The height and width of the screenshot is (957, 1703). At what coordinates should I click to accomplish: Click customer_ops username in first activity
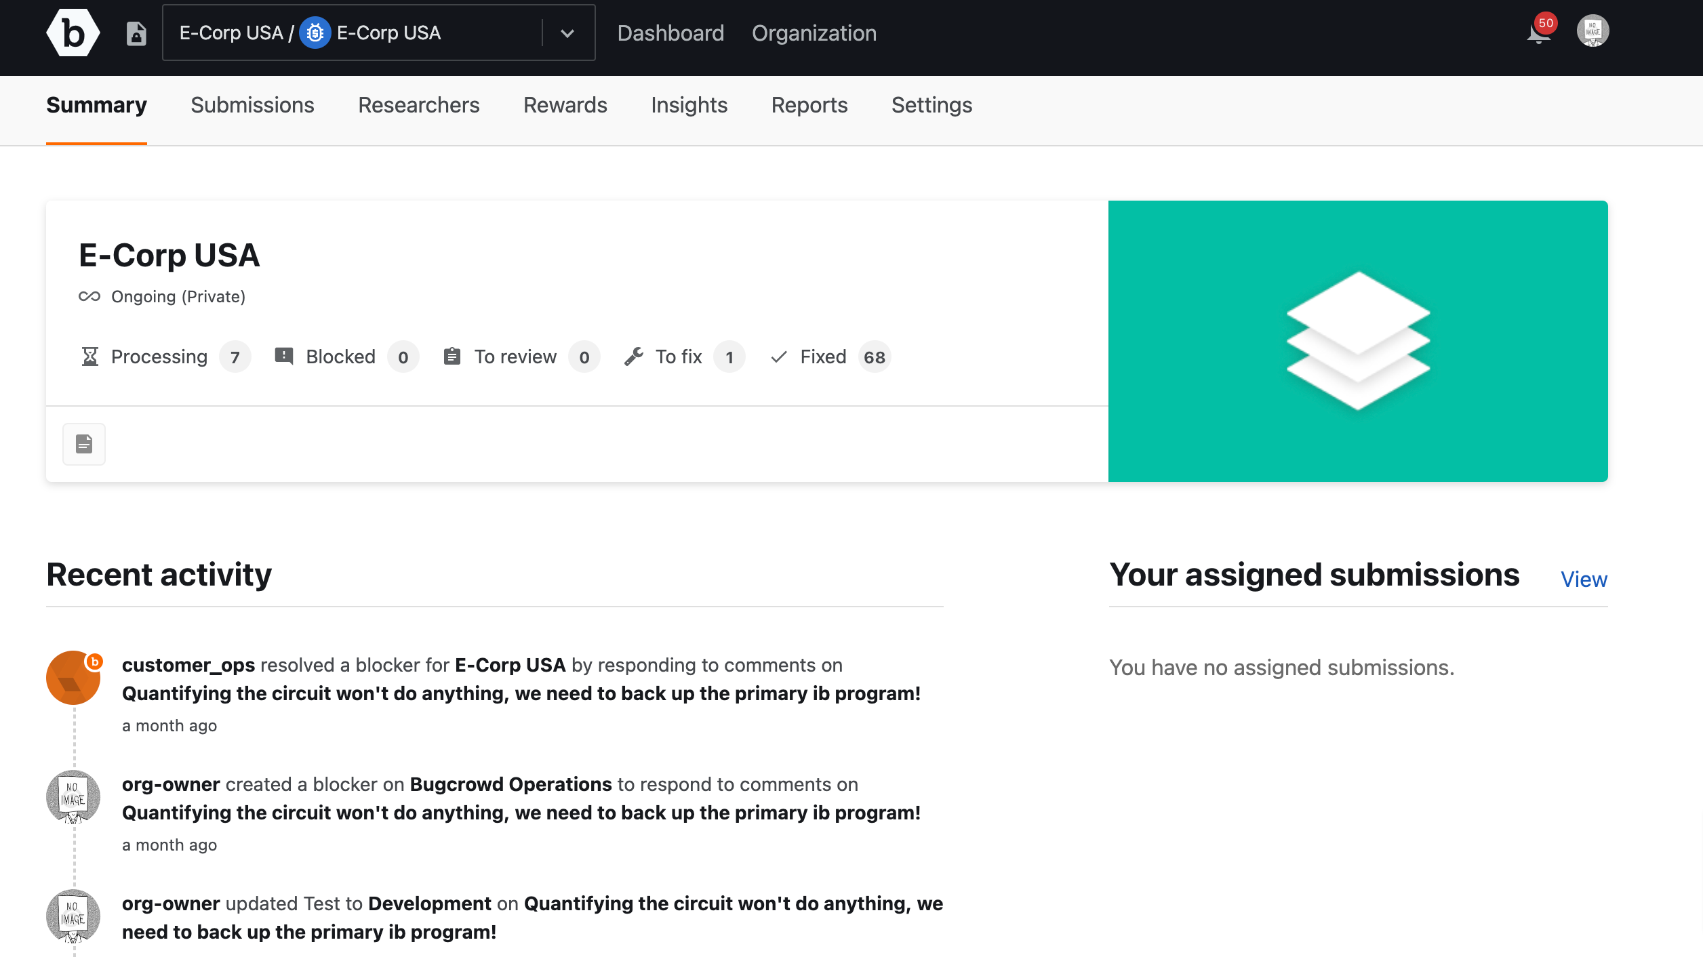[188, 665]
